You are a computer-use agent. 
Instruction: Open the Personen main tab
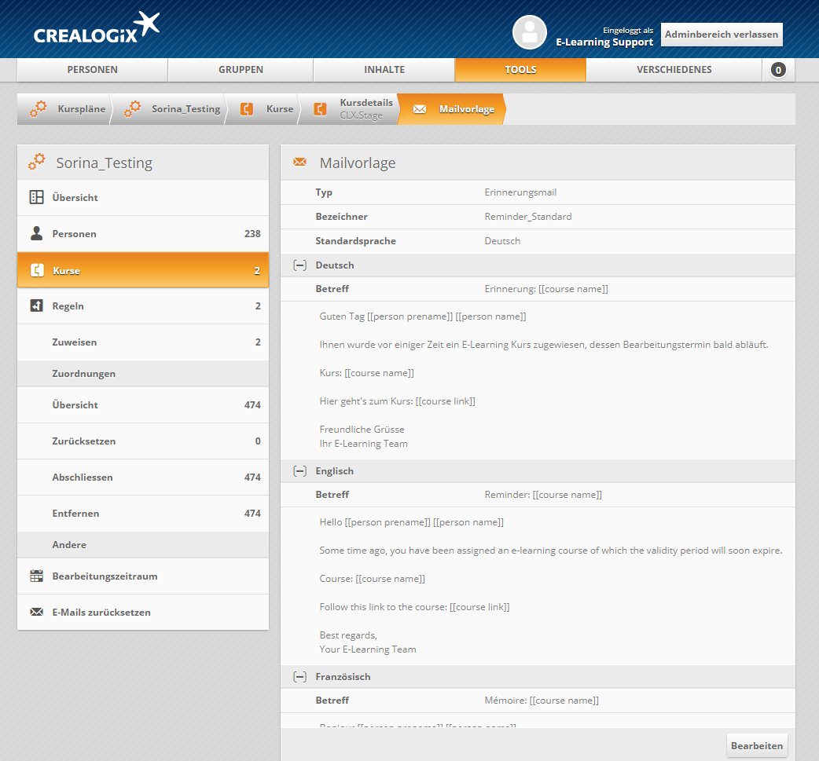click(x=92, y=70)
